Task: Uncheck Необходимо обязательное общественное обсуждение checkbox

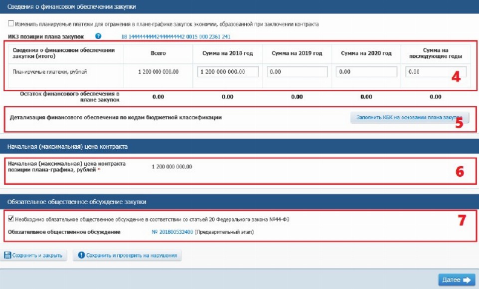Action: (x=11, y=218)
